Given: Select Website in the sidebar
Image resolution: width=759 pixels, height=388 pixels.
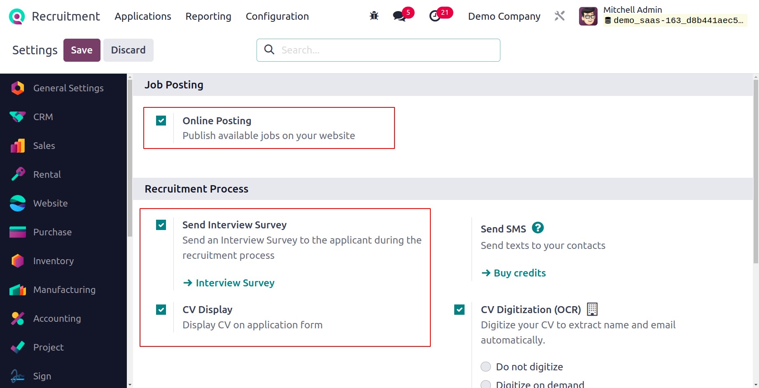Looking at the screenshot, I should 63,203.
